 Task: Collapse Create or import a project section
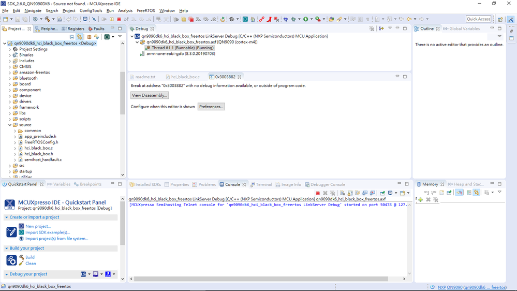pos(7,217)
